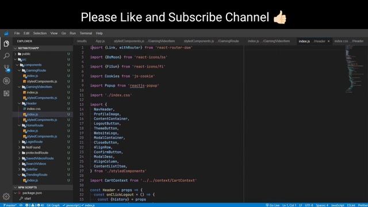Screen dimensions: 368x207
Task: Collapse package.json in NPM Scripts
Action: [x=43, y=193]
